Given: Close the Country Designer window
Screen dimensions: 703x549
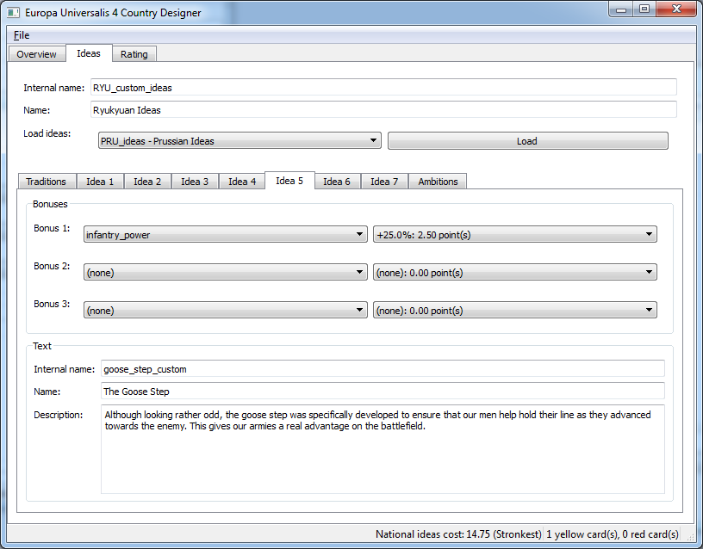Looking at the screenshot, I should [676, 9].
